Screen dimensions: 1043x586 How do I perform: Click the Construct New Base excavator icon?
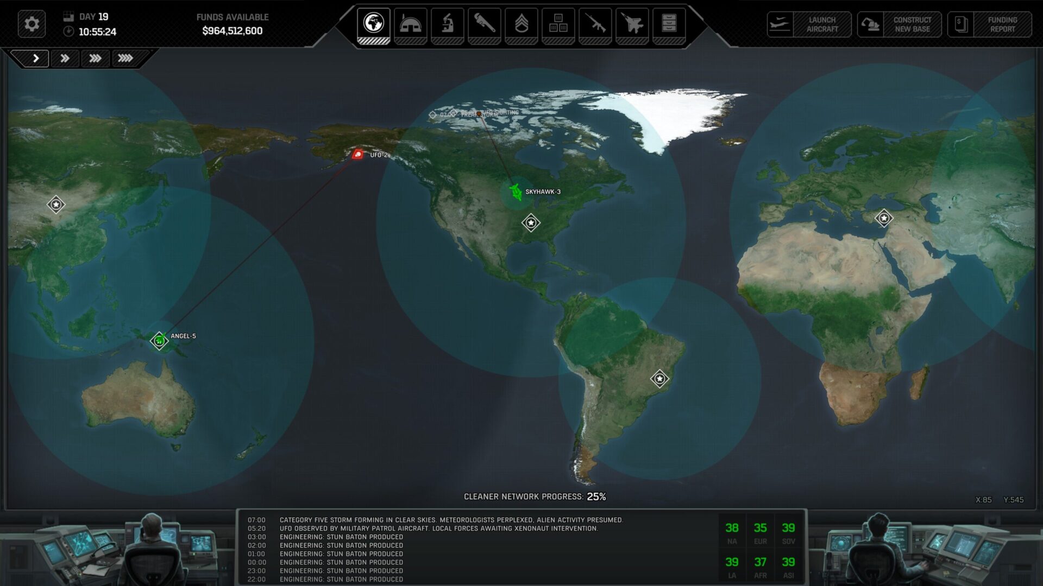click(x=870, y=24)
